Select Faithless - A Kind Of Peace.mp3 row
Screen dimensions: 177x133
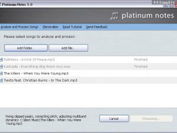click(88, 60)
